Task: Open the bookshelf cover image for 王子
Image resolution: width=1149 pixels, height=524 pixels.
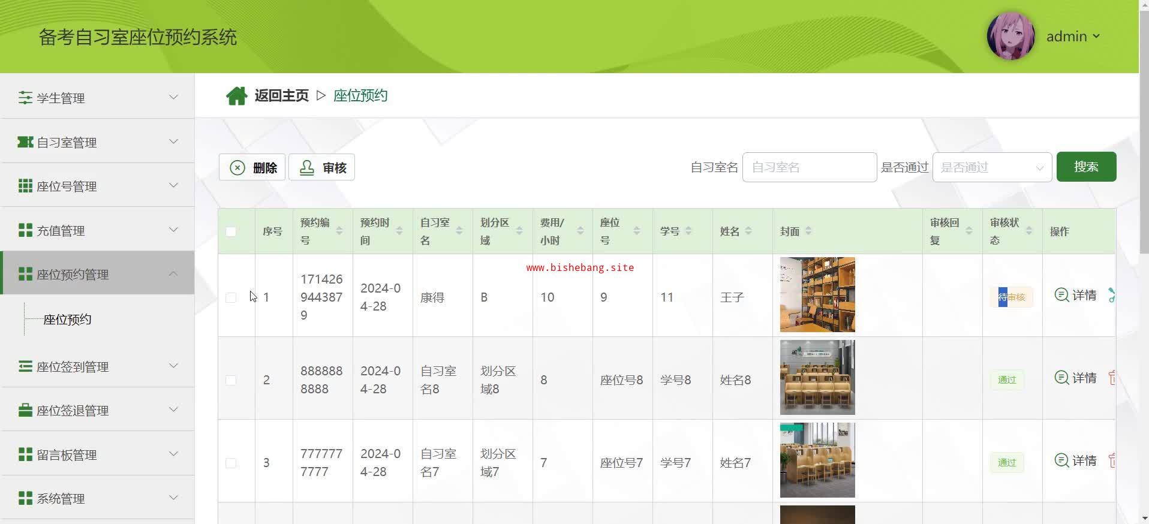Action: tap(817, 294)
